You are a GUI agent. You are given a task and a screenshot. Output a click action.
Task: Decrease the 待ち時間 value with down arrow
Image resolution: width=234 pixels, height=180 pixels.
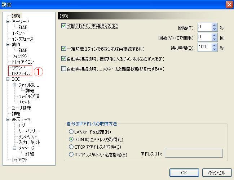pos(214,49)
